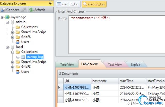
Task: Click the disconnect plug icon beside Connect
Action: click(23, 10)
